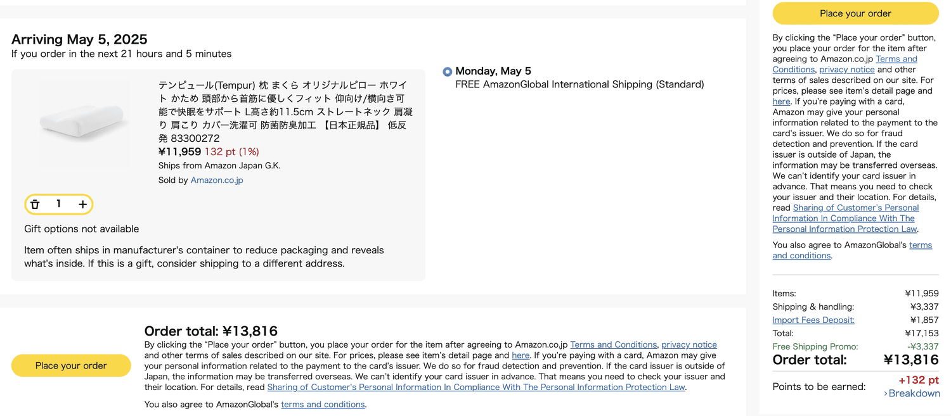Image resolution: width=951 pixels, height=416 pixels.
Task: Click 'Gift options not available' text
Action: click(x=81, y=229)
